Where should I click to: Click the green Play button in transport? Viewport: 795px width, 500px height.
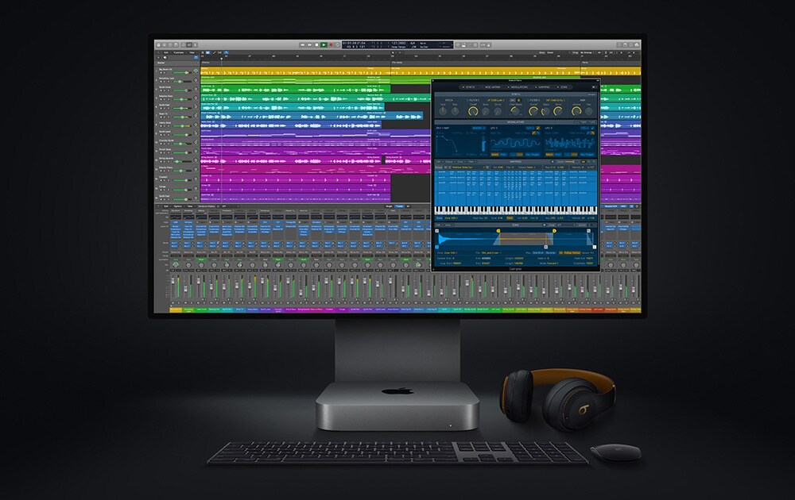(324, 44)
